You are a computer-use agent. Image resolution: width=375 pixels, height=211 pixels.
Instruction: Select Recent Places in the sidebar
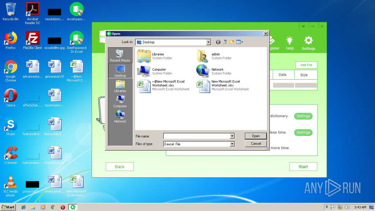pyautogui.click(x=120, y=56)
